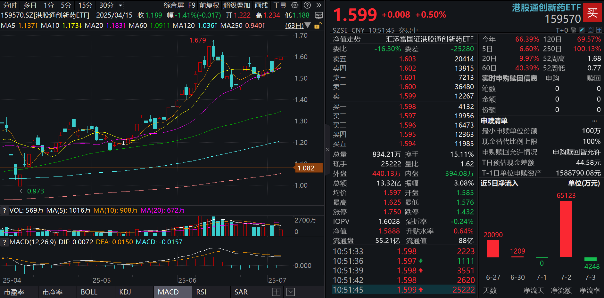Switch to the RSI indicator tab
Screen dimensions: 604x298
(201, 292)
